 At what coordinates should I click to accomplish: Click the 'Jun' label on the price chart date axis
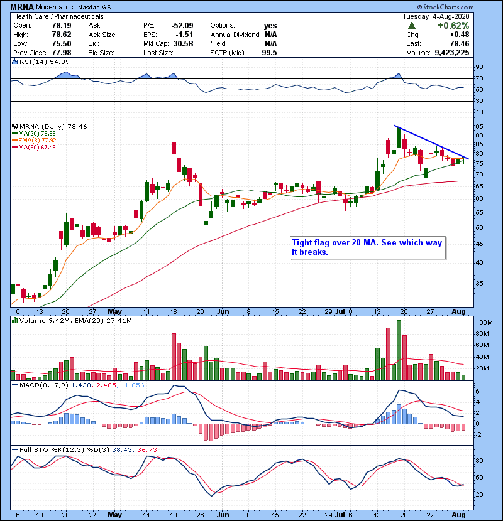click(x=223, y=310)
